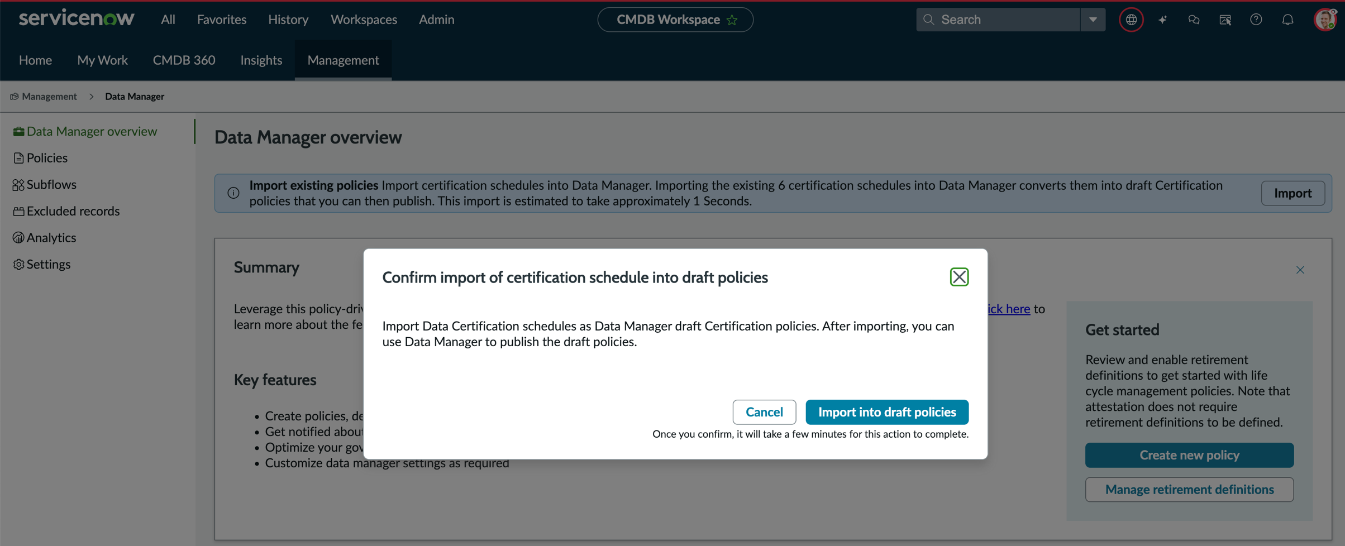Click the Analytics gauge icon

click(18, 238)
